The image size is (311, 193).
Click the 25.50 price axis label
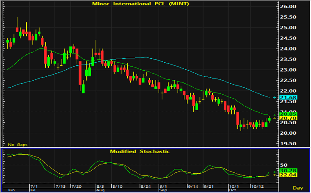coord(288,17)
